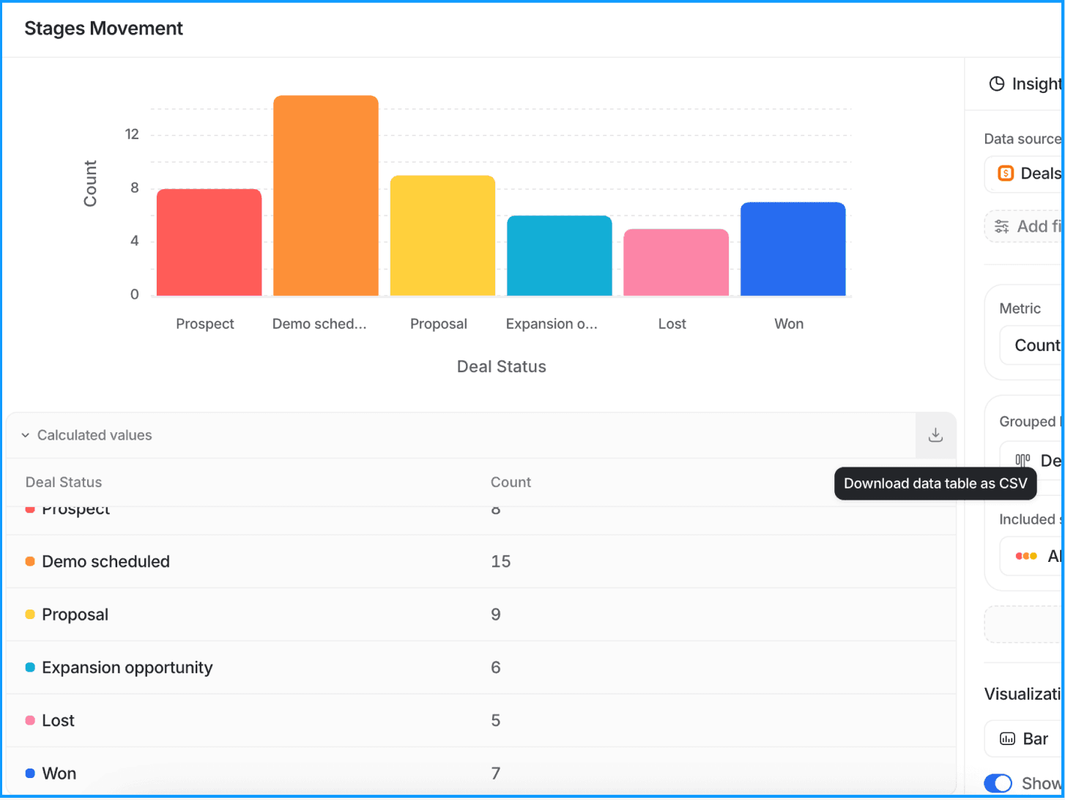Click the Insights pie chart icon

[x=996, y=84]
